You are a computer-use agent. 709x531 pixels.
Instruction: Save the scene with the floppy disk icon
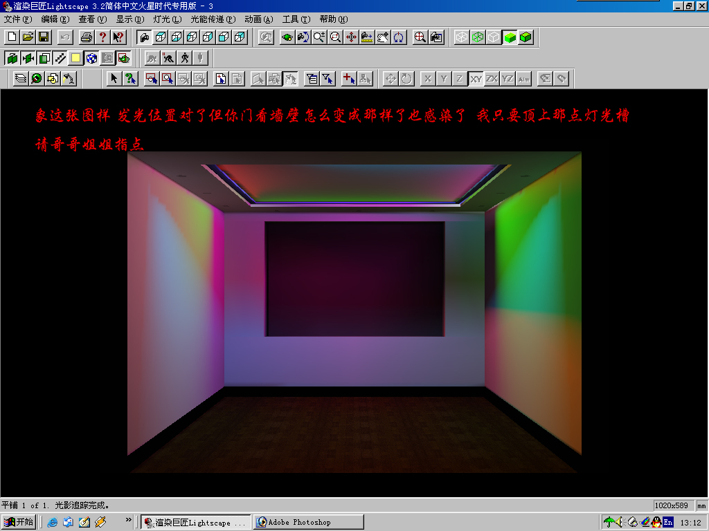click(x=44, y=37)
